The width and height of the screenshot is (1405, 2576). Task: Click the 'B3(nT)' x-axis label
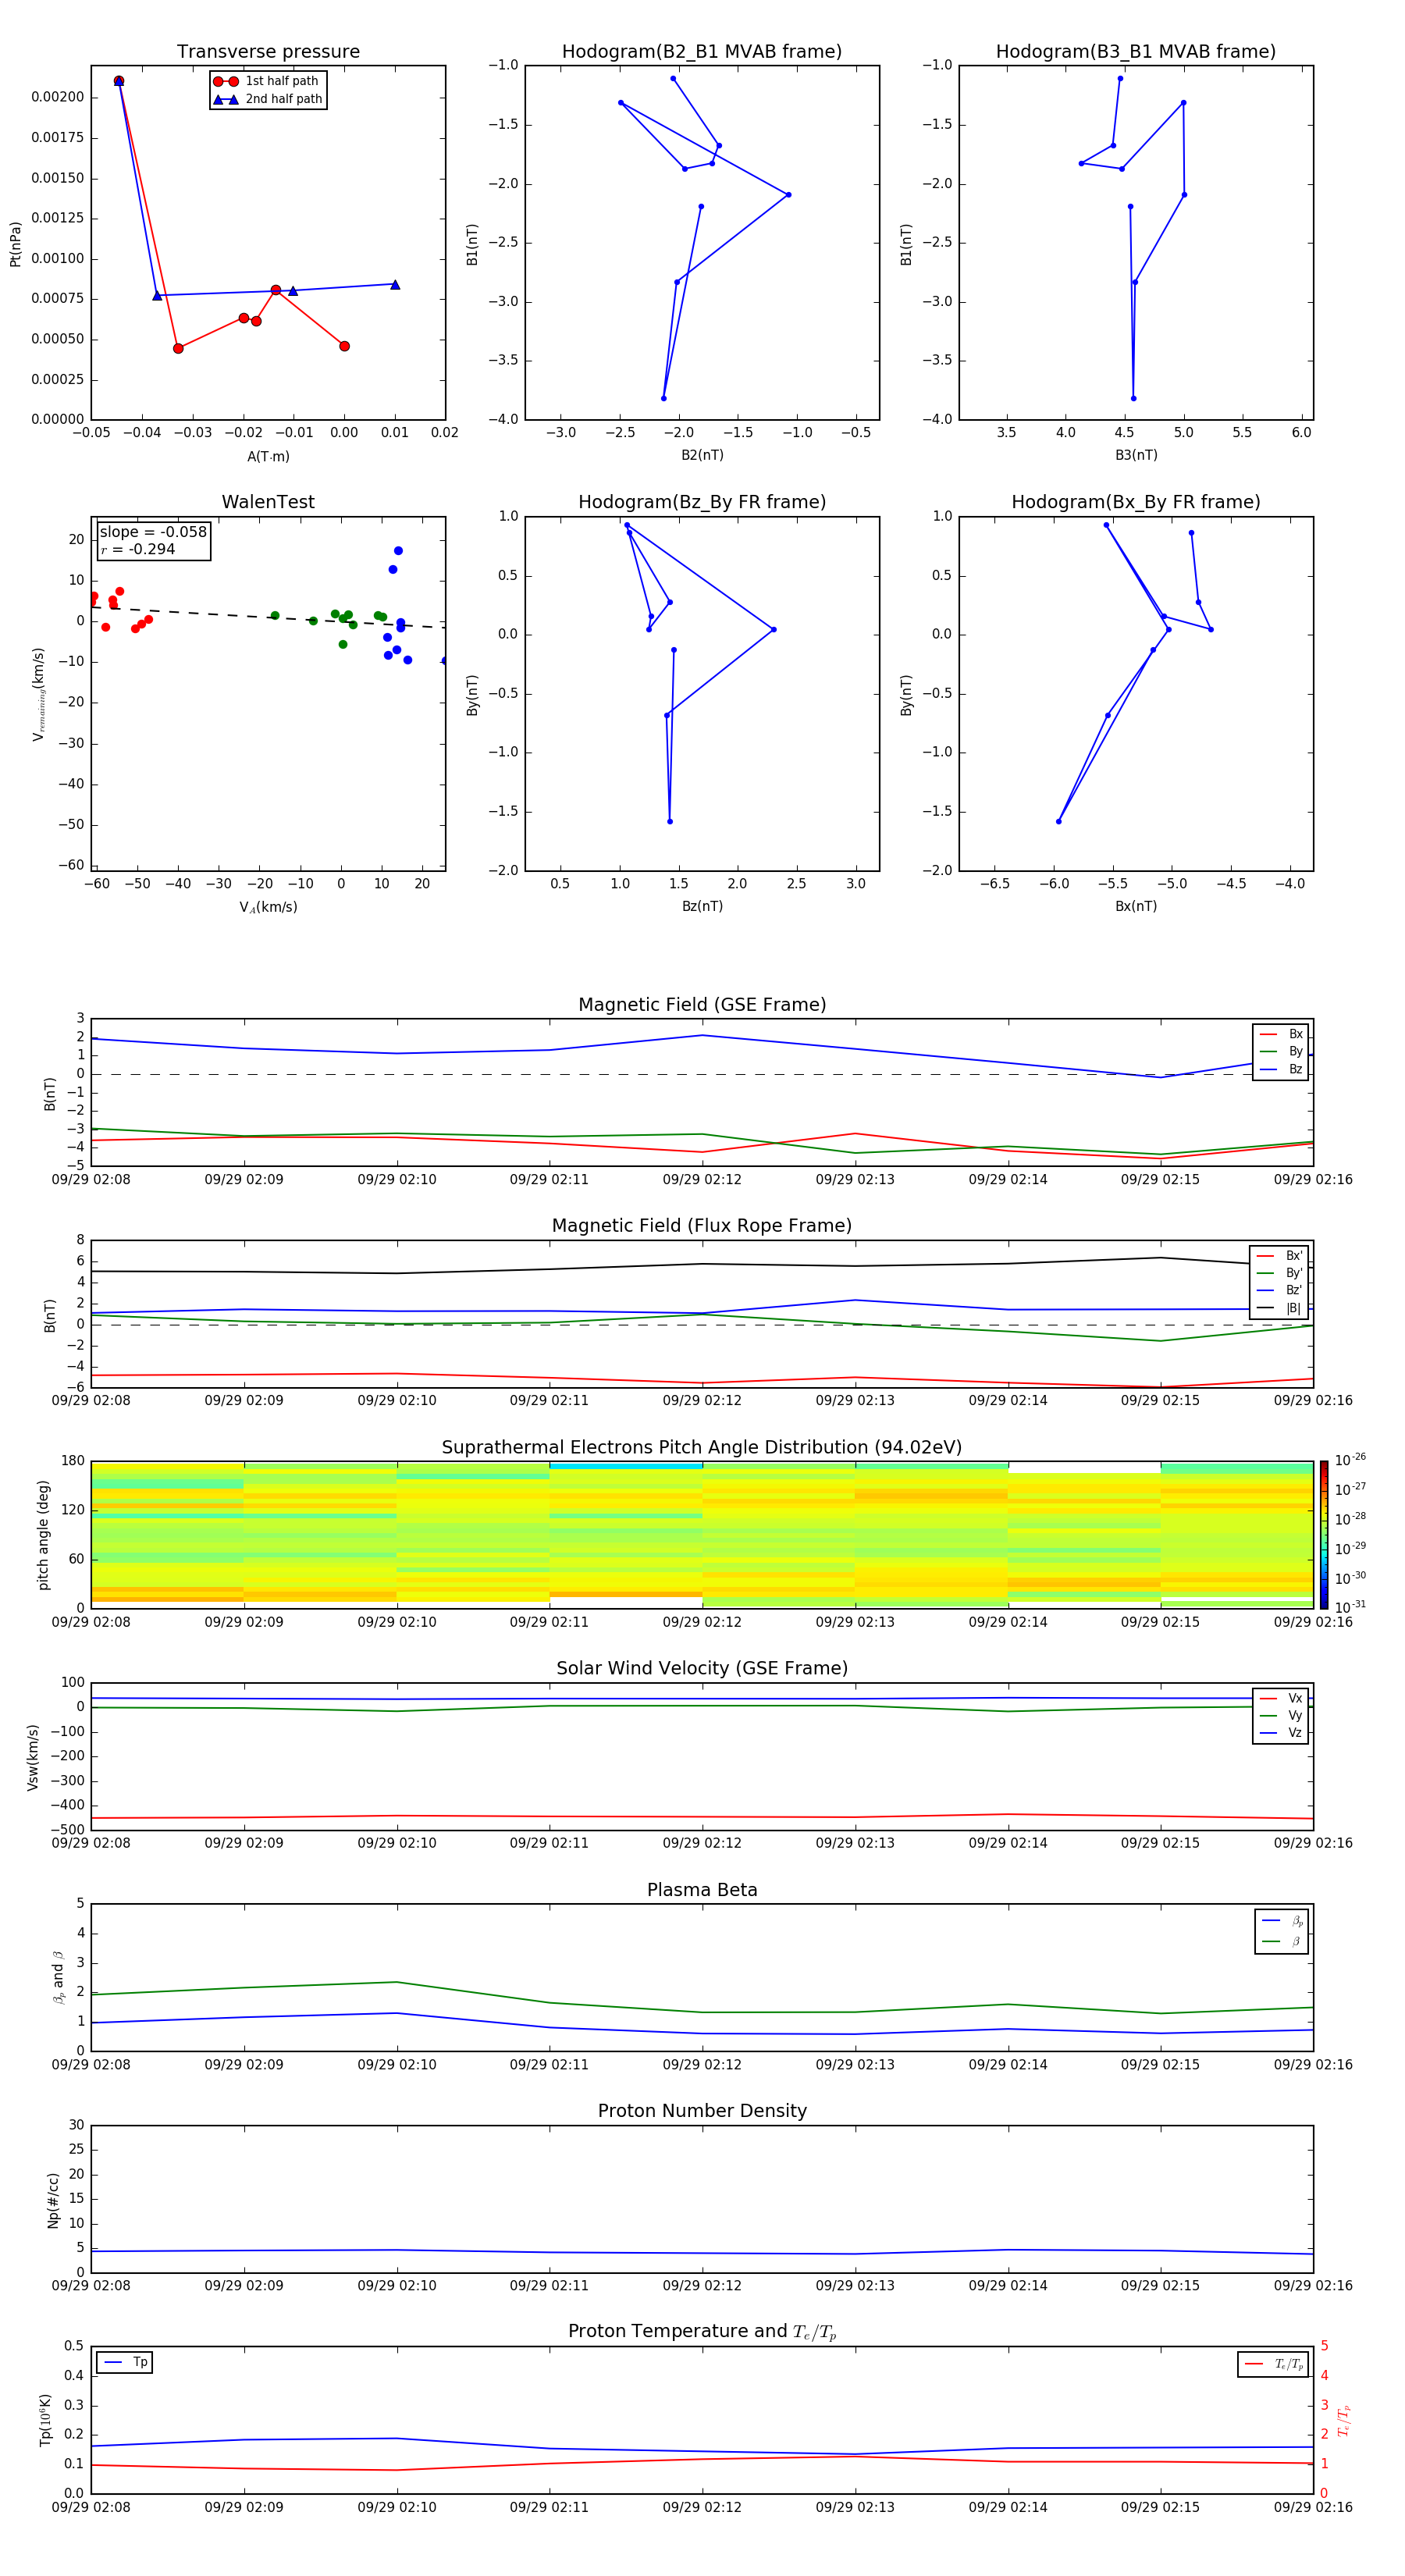point(1136,455)
